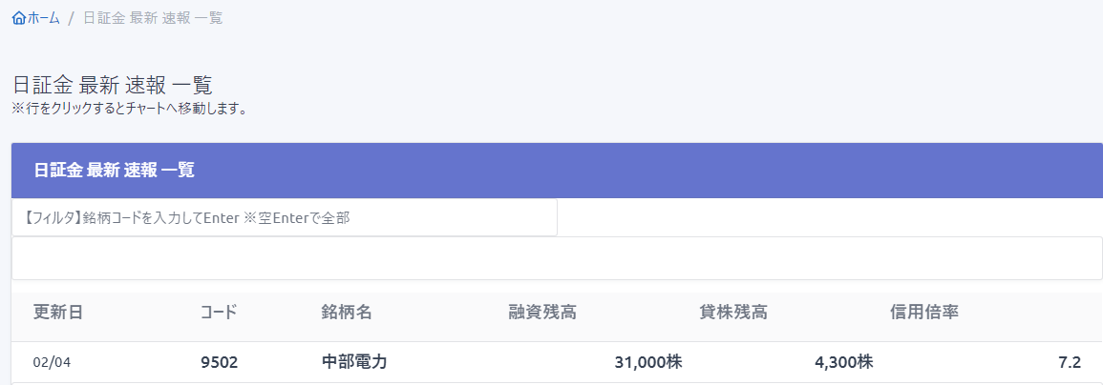Click the note about rows opening charts

coord(130,109)
